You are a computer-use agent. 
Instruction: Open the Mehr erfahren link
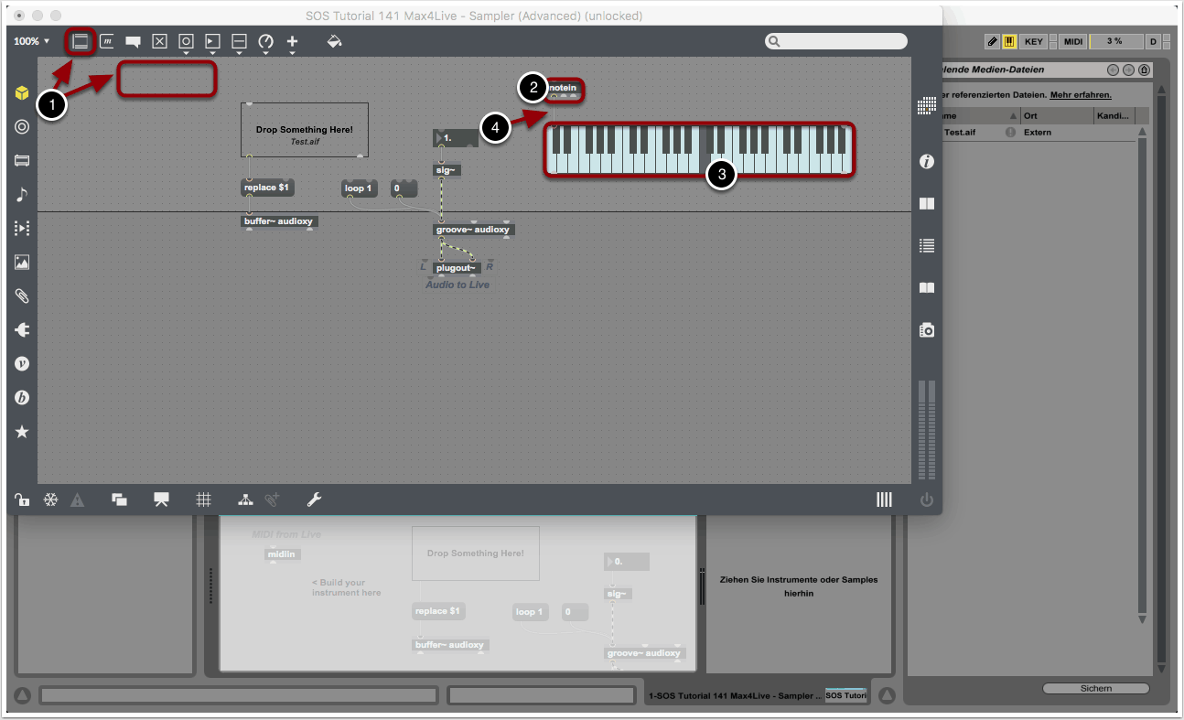1080,94
